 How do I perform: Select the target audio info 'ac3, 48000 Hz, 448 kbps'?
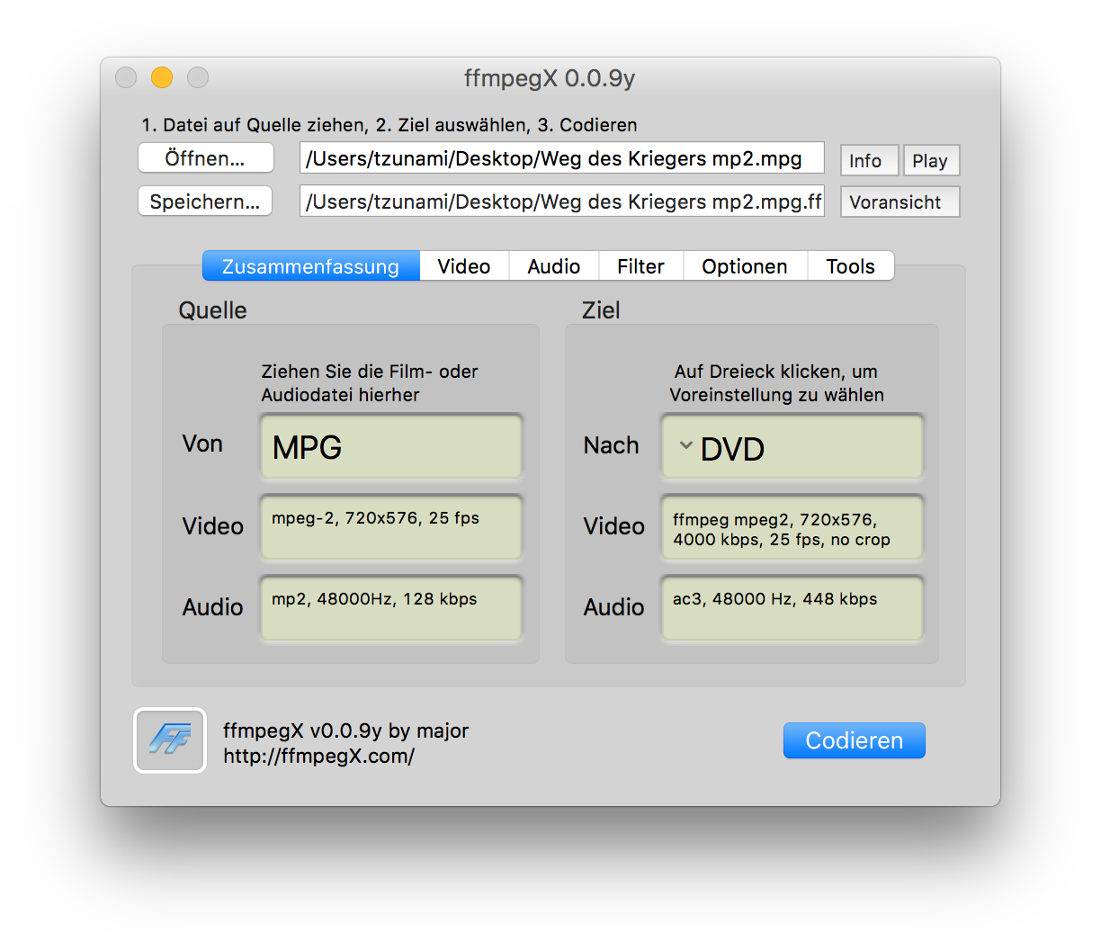[775, 599]
